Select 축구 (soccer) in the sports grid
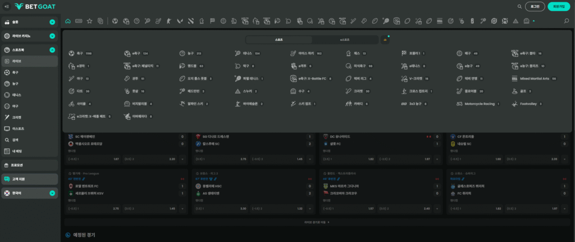 (76, 54)
